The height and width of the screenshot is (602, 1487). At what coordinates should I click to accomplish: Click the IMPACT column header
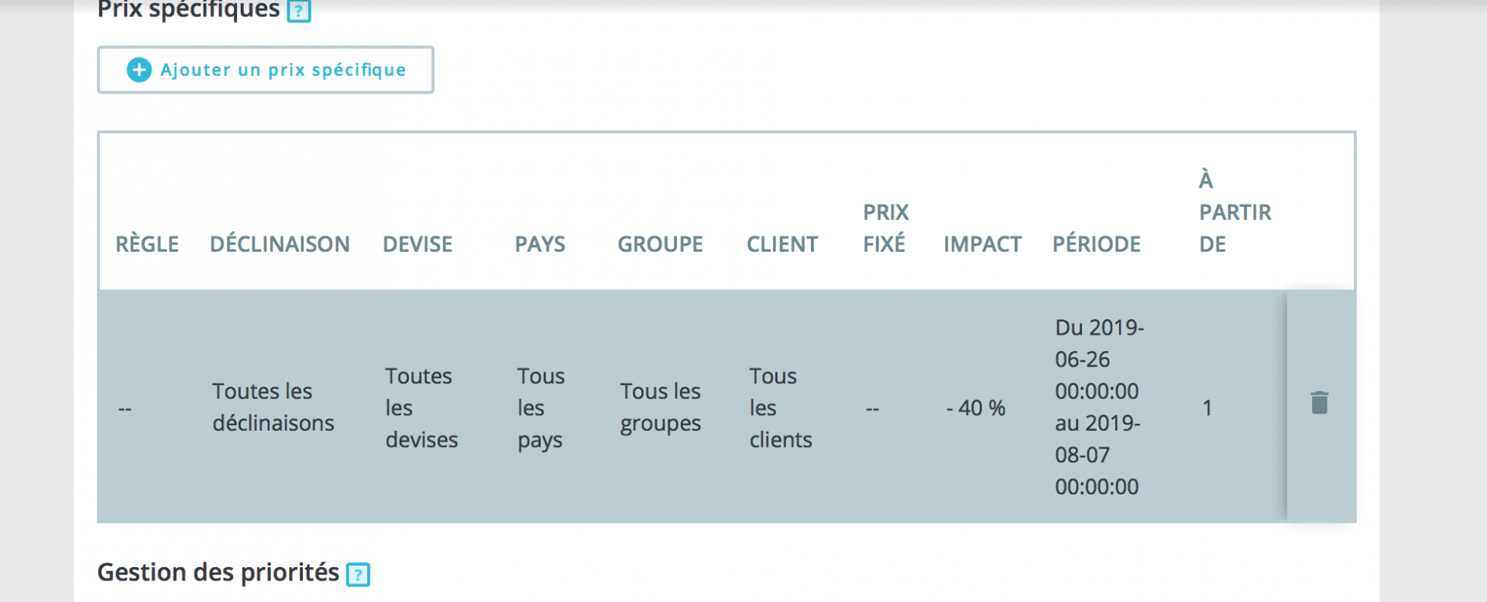[x=982, y=244]
